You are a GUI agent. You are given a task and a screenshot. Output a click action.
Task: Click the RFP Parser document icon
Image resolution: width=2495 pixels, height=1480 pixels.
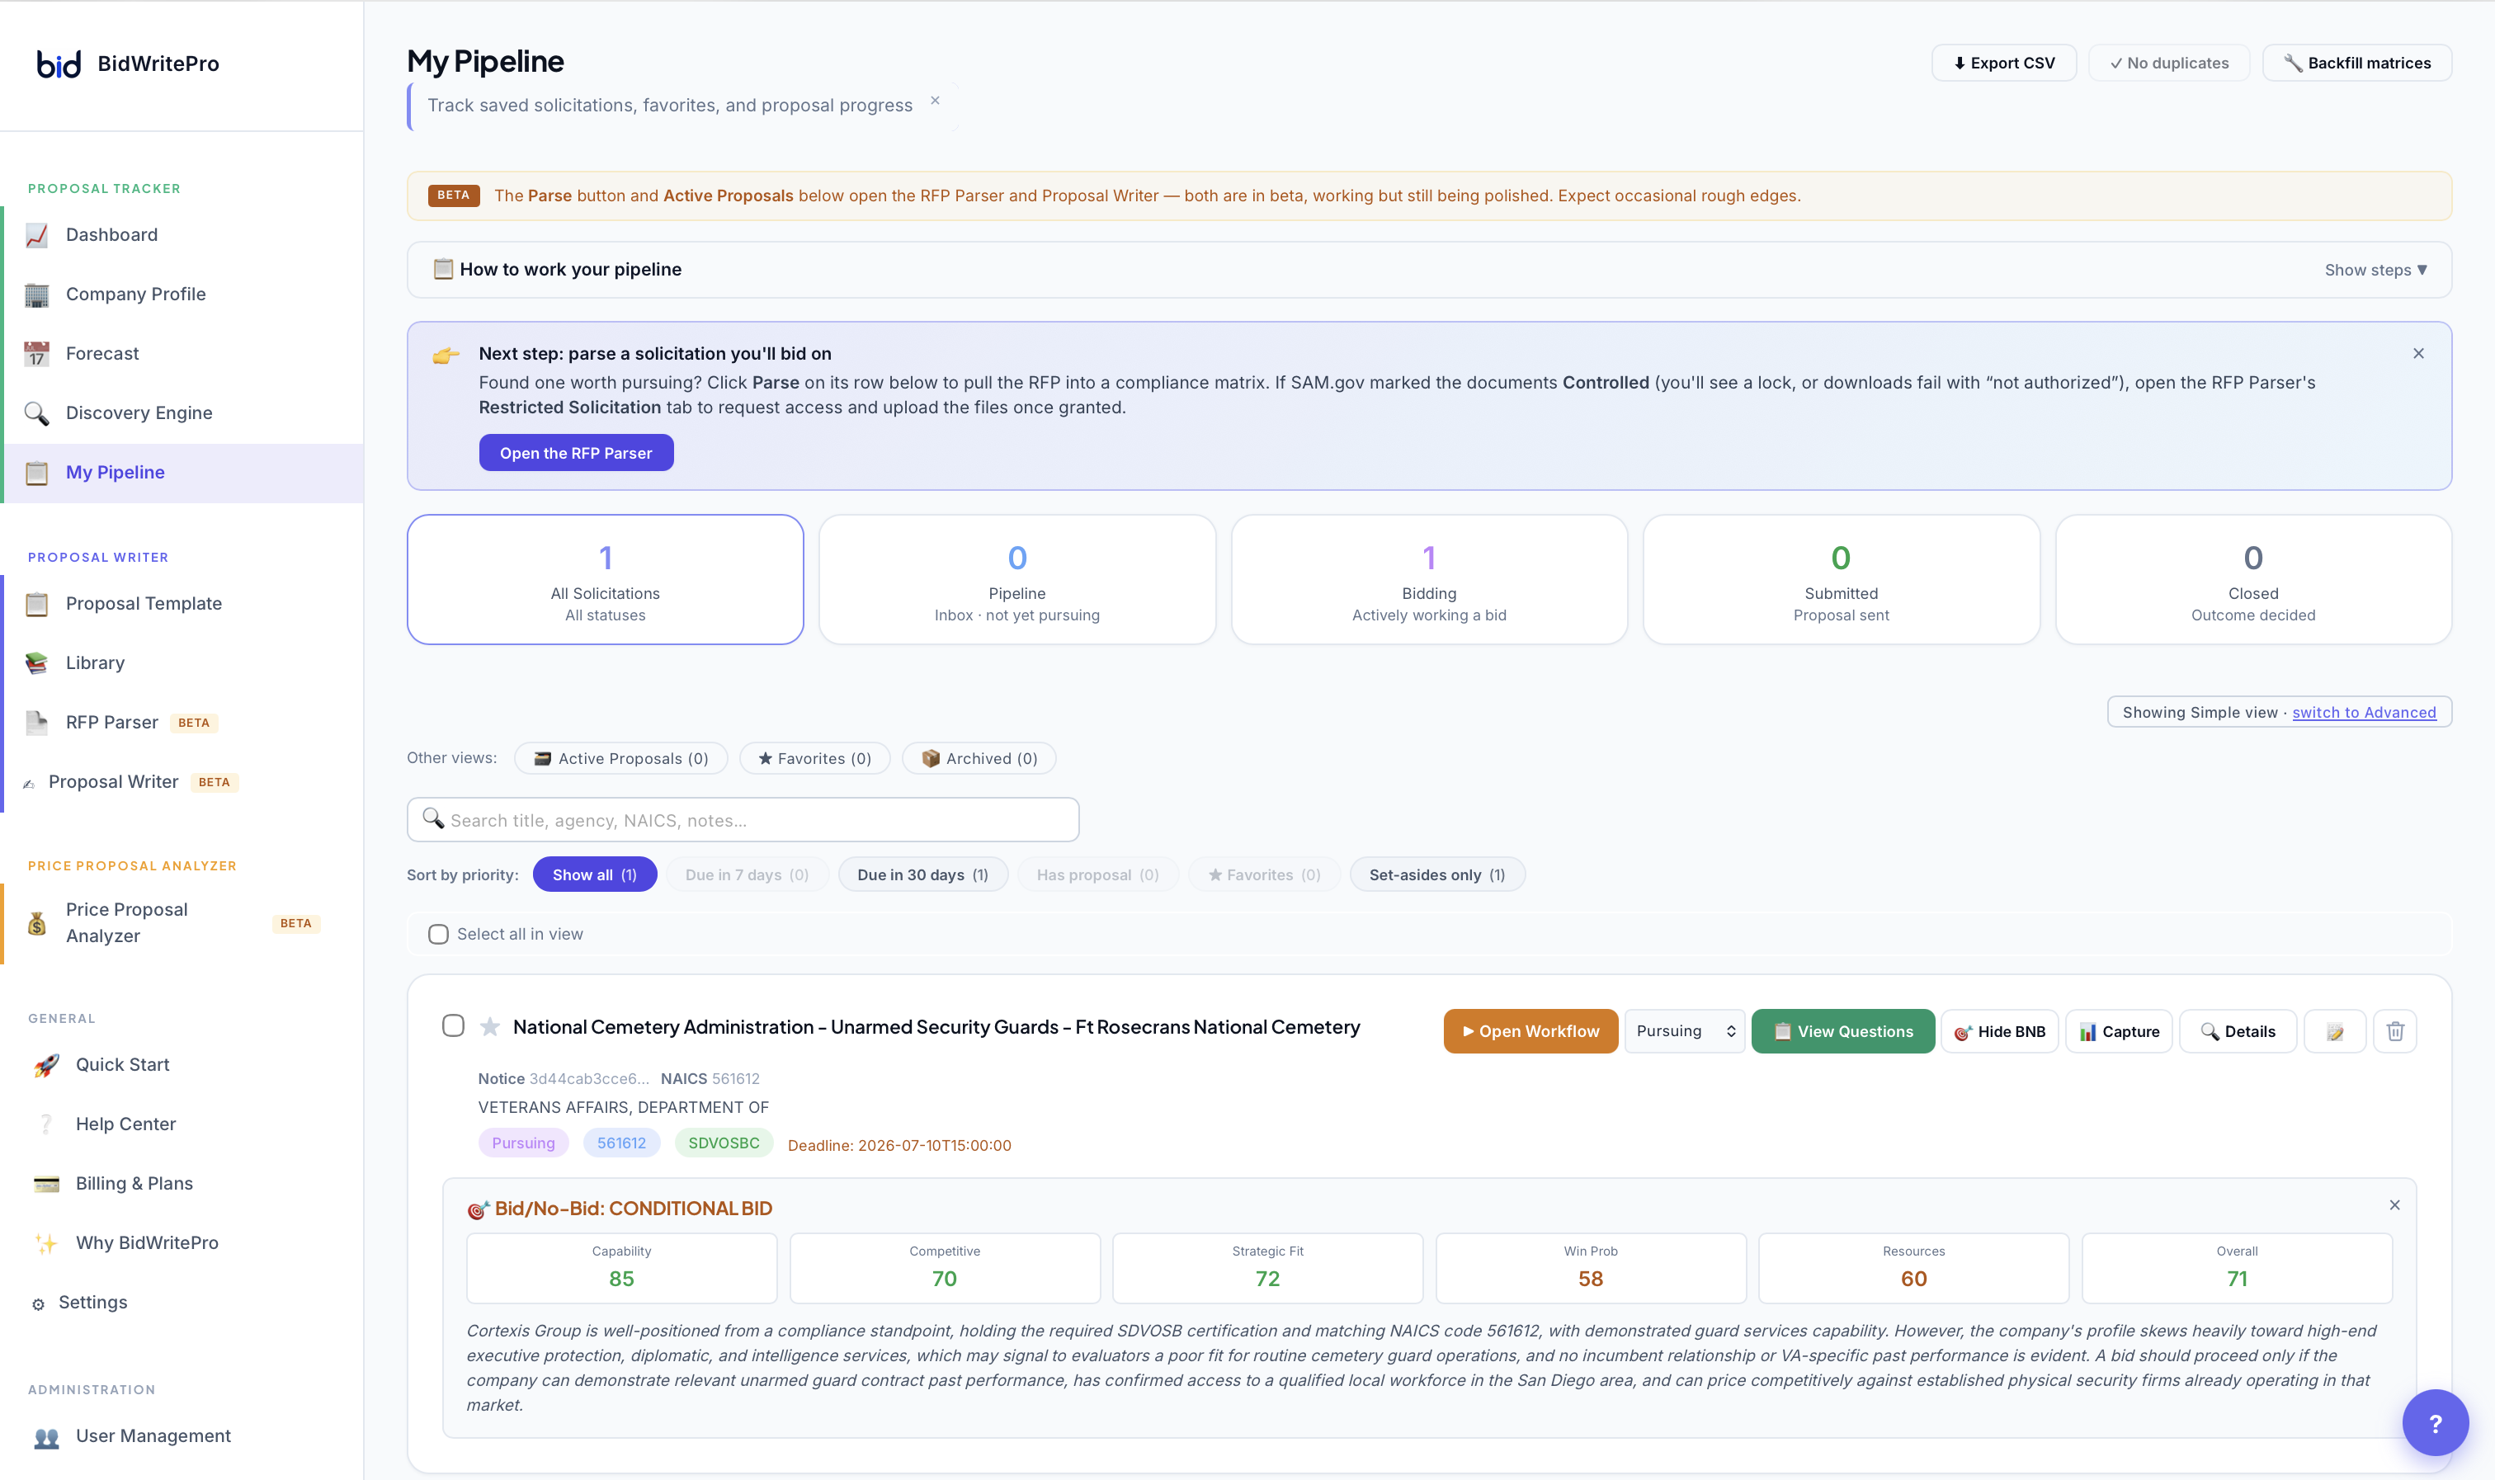(37, 723)
